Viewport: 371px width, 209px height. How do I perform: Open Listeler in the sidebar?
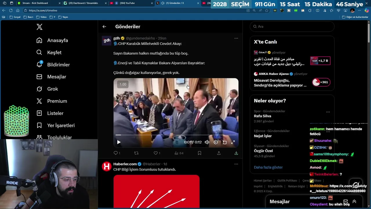(x=50, y=113)
